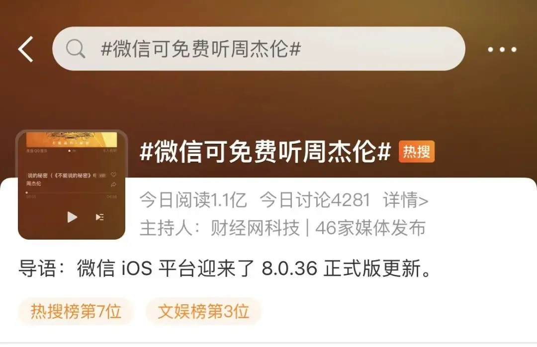
Task: Like the song with heart icon
Action: point(114,174)
